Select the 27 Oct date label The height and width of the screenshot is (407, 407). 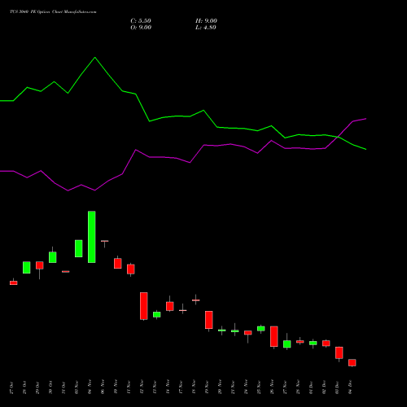coord(11,387)
